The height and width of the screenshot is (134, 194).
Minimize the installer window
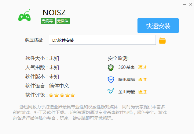[185, 5]
